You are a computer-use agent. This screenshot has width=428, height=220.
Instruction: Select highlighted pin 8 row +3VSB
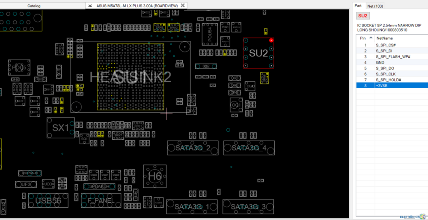coord(392,85)
